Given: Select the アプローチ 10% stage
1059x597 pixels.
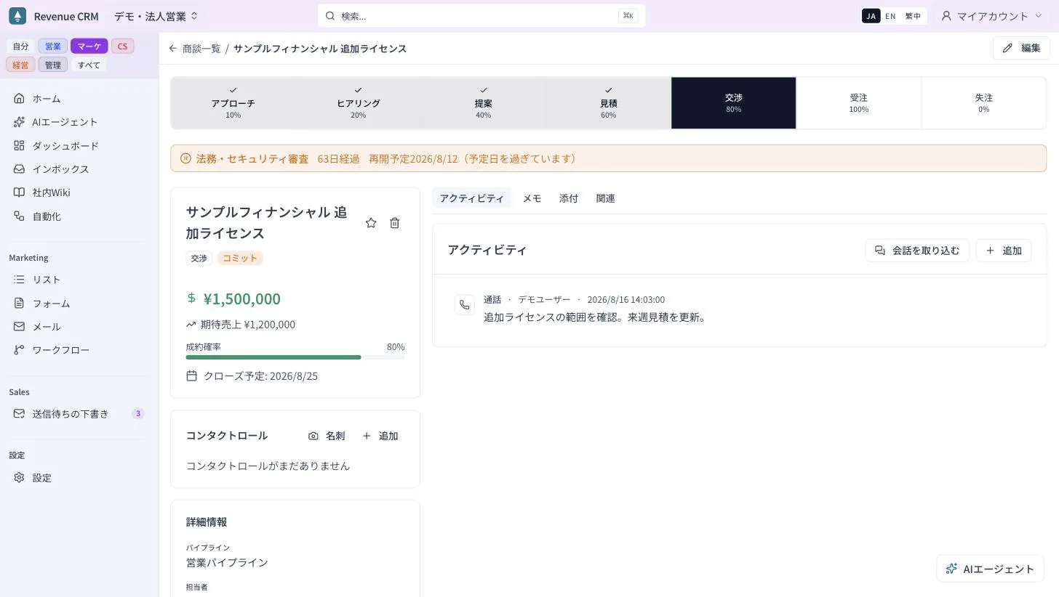Looking at the screenshot, I should (233, 103).
